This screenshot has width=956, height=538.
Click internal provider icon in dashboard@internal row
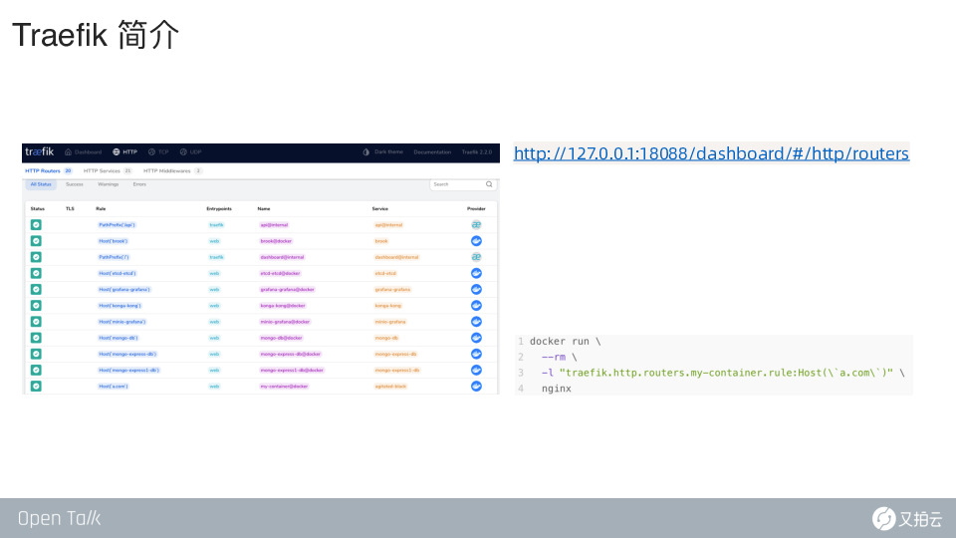[x=476, y=257]
